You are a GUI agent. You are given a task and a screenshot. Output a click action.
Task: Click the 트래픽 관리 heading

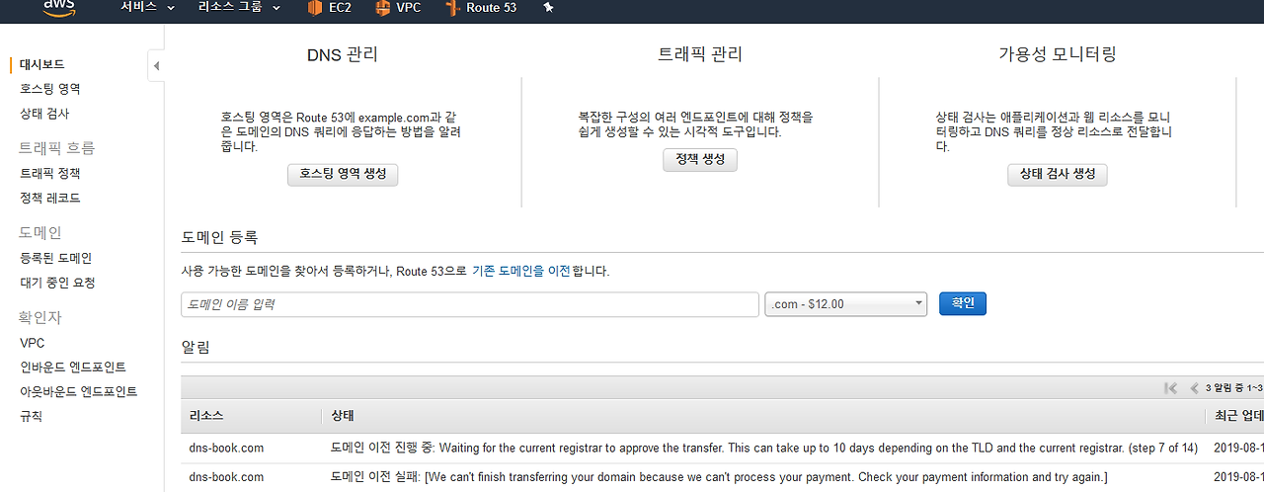tap(700, 55)
